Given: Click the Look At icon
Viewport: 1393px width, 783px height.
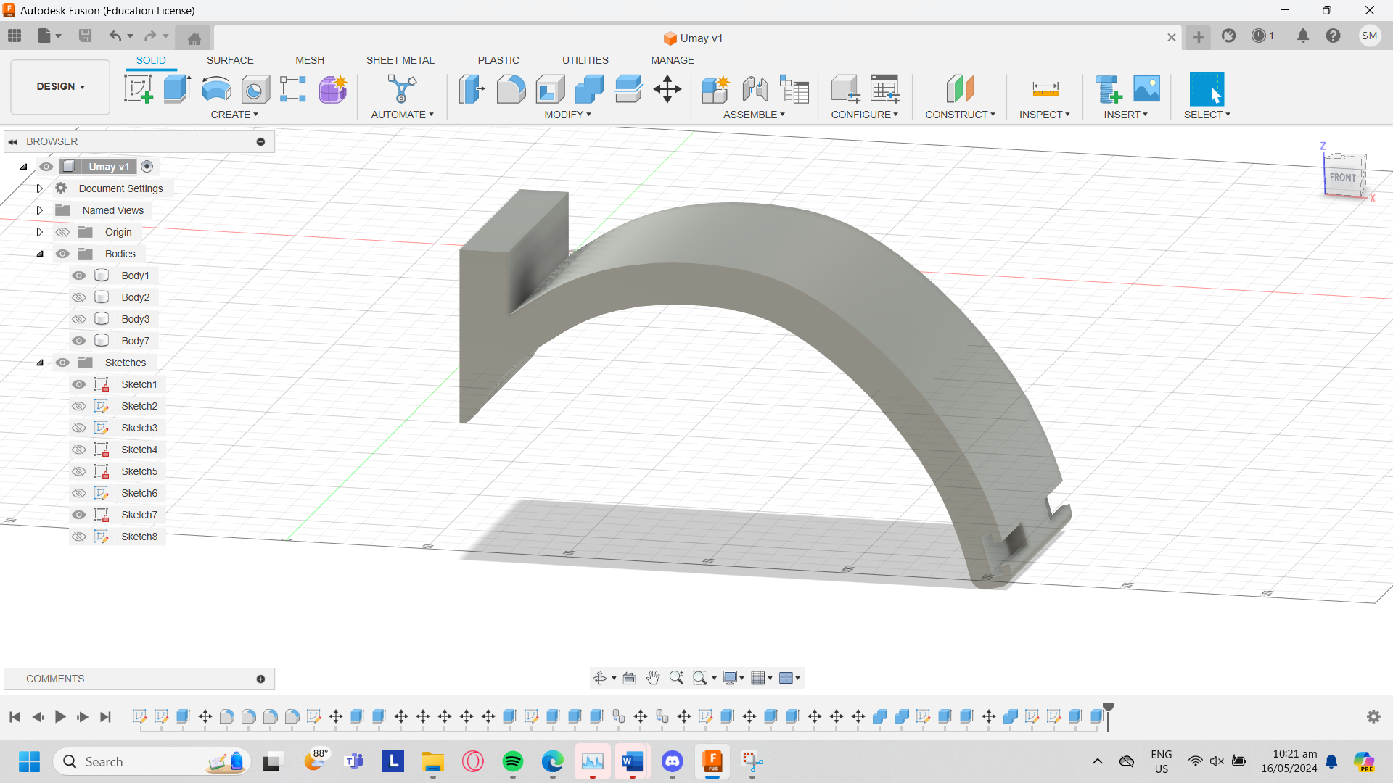Looking at the screenshot, I should (x=629, y=678).
